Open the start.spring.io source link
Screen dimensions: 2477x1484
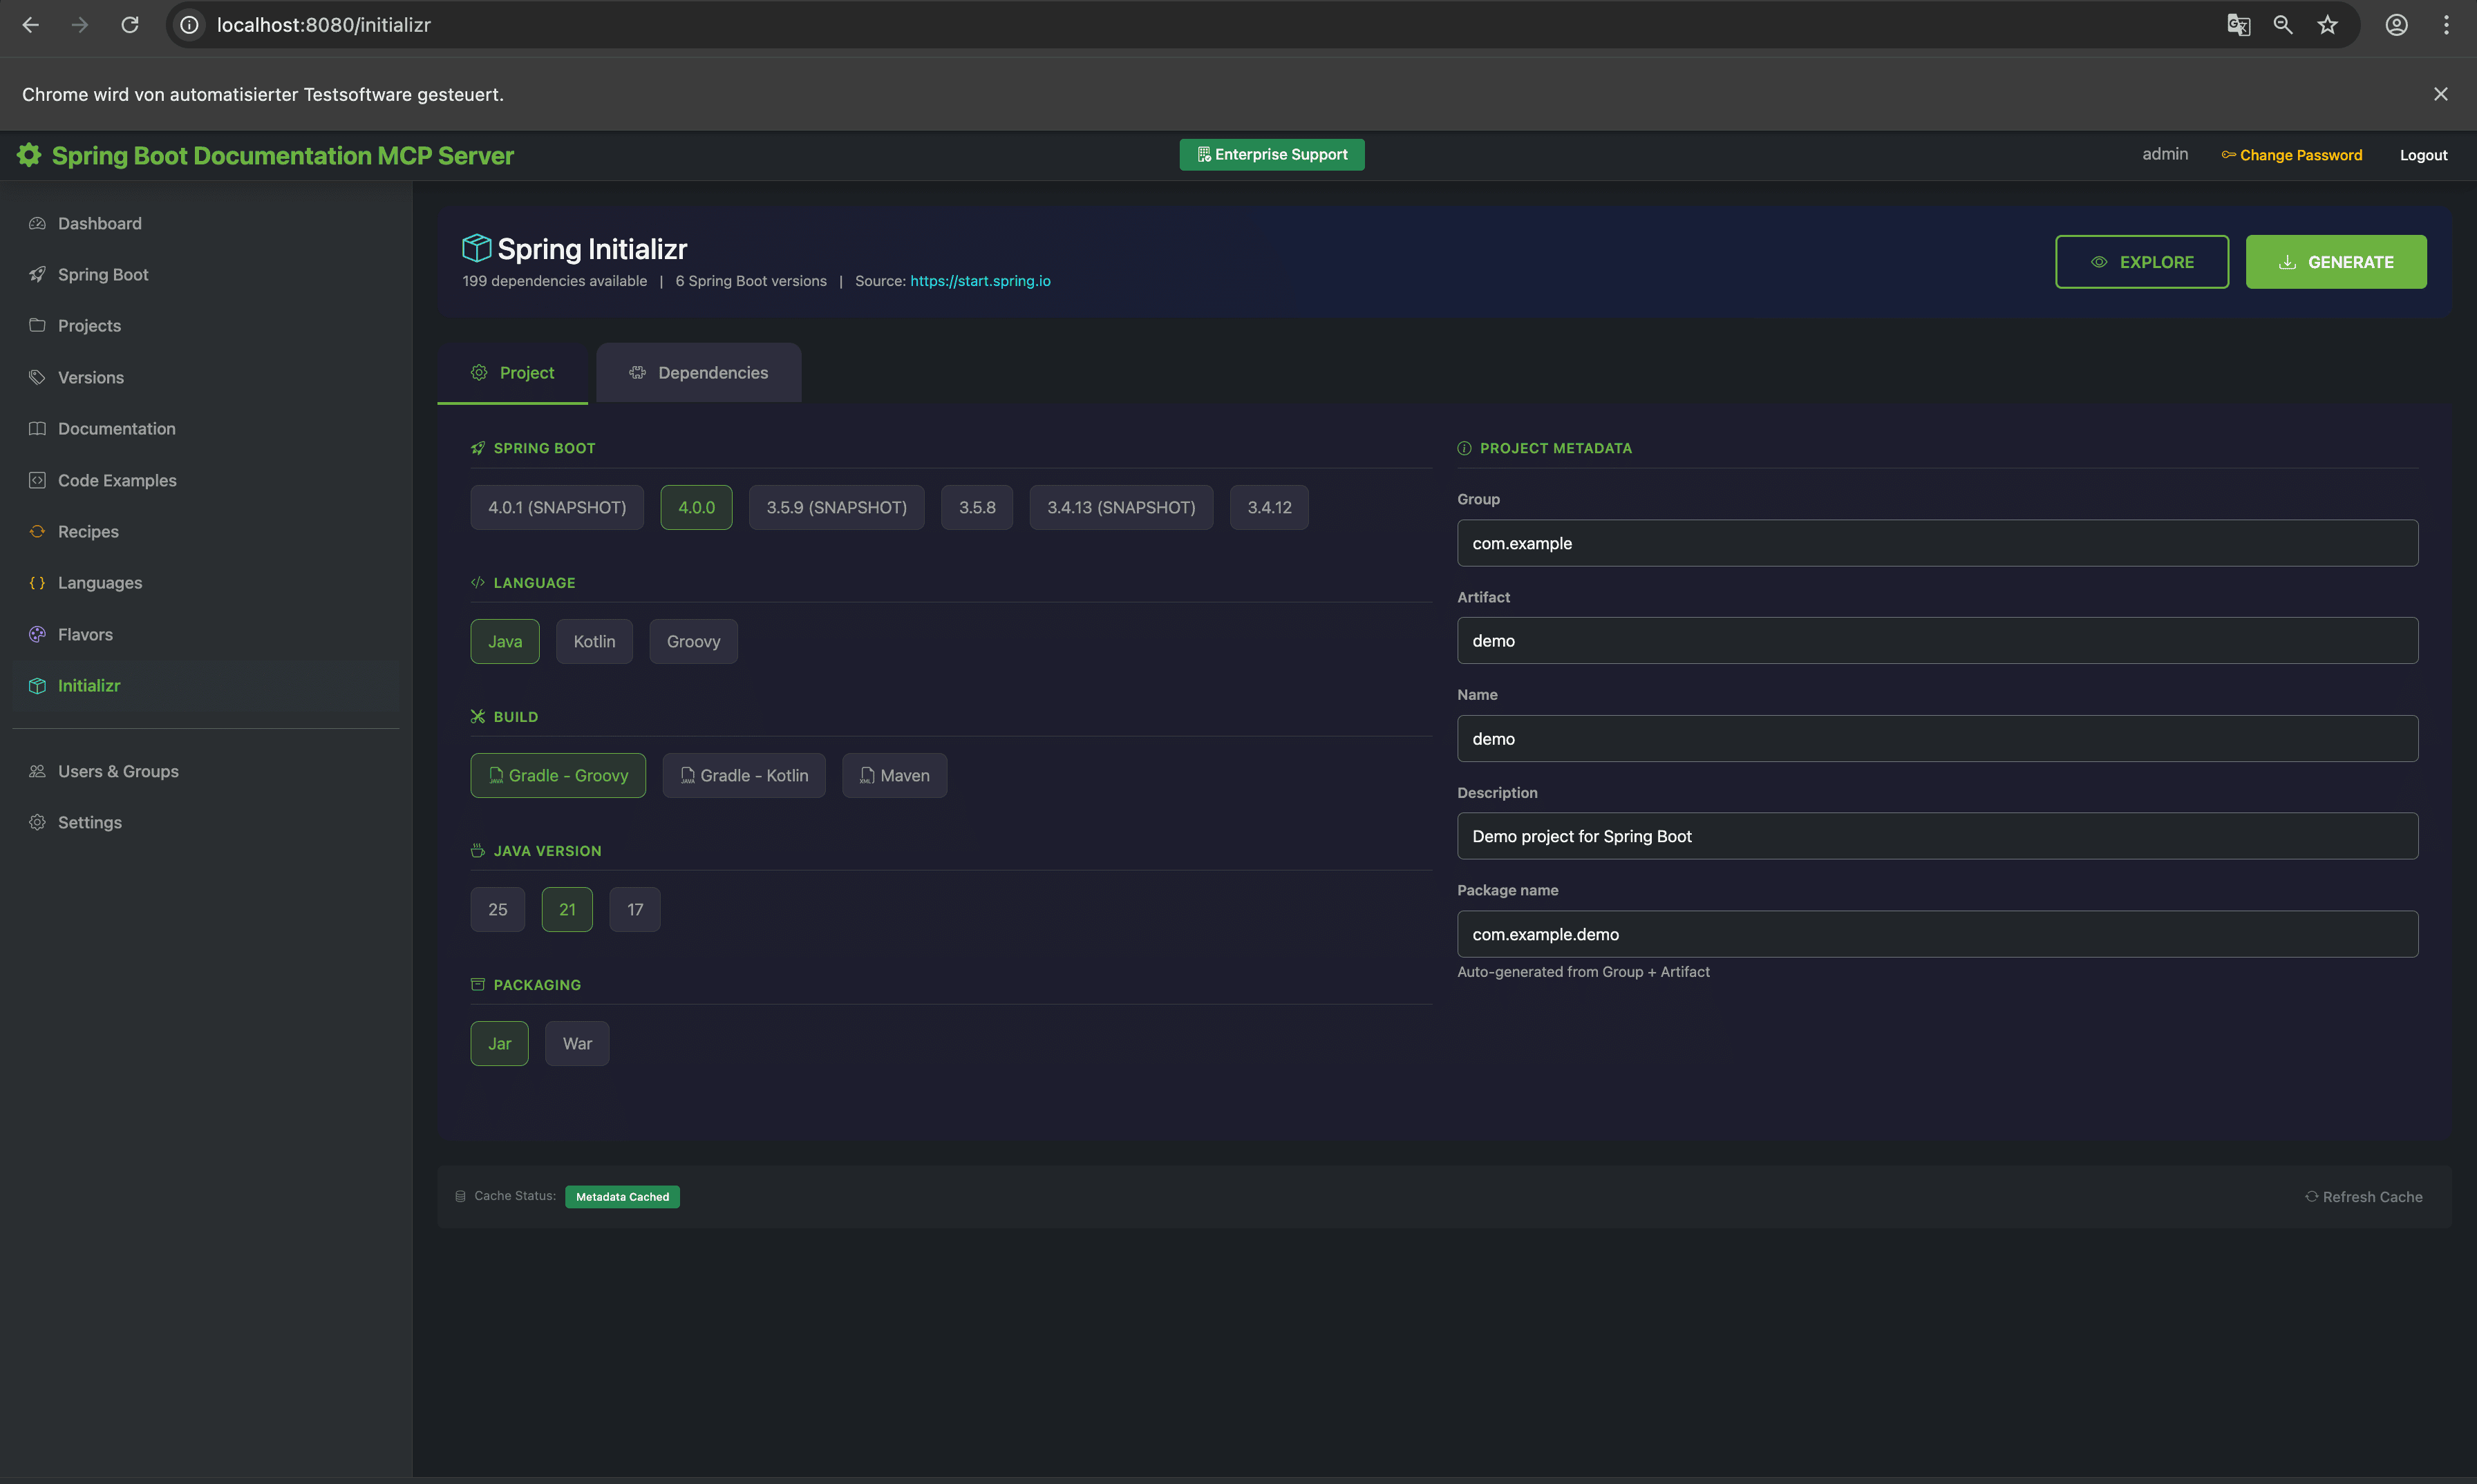click(979, 281)
